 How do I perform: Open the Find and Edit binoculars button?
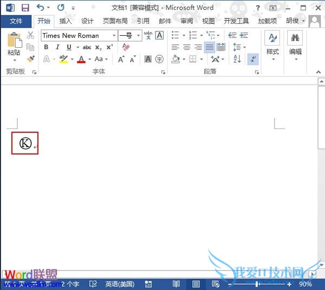[x=295, y=43]
